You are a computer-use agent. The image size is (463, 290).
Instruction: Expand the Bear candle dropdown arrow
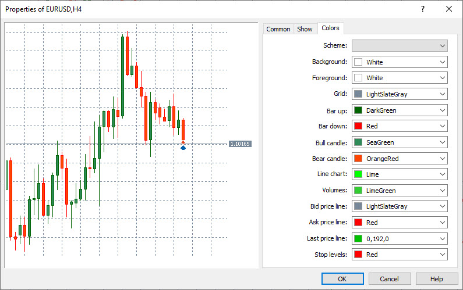click(443, 159)
